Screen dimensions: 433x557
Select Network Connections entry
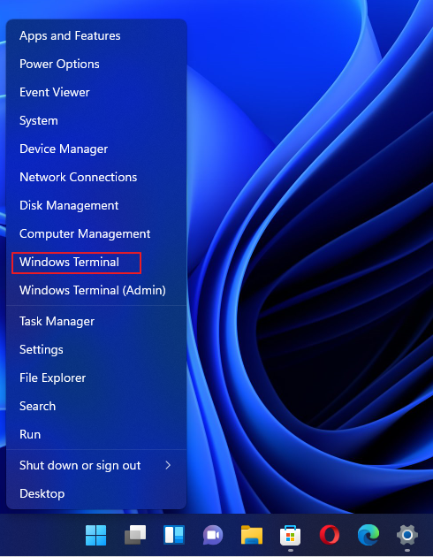coord(96,177)
